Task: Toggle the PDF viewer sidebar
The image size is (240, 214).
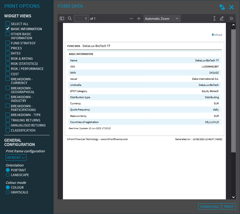Action: click(62, 18)
